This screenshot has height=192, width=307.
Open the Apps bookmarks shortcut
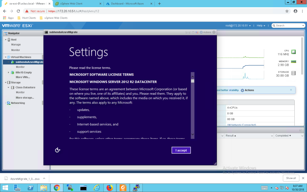tap(8, 18)
